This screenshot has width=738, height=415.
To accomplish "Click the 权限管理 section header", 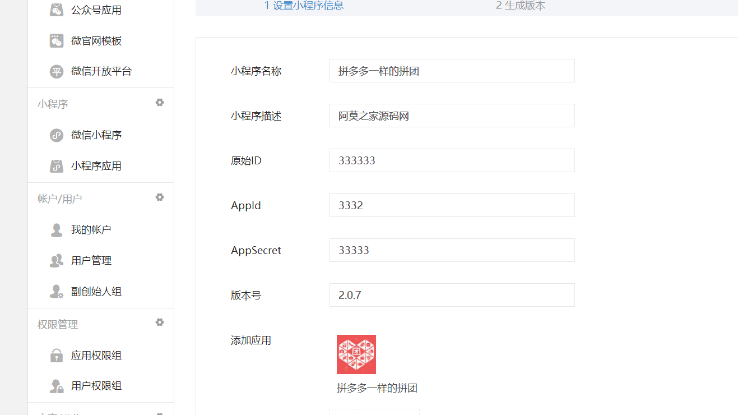I will coord(58,325).
